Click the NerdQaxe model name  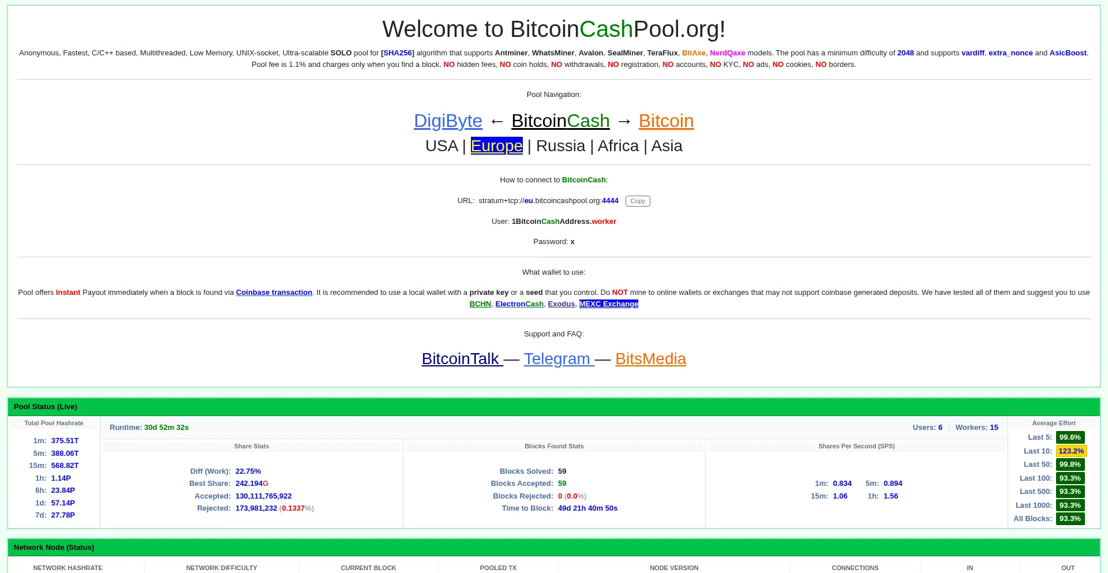pyautogui.click(x=727, y=53)
